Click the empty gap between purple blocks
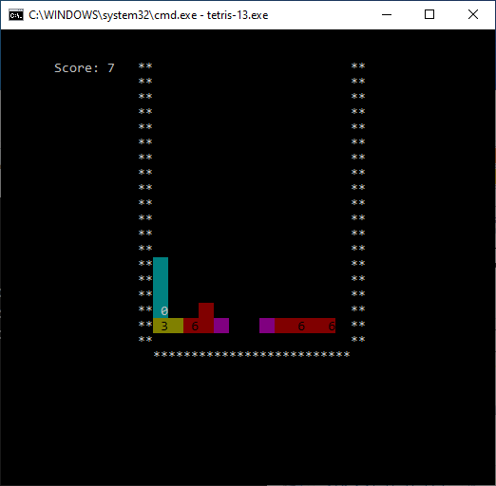The image size is (496, 486). click(244, 326)
